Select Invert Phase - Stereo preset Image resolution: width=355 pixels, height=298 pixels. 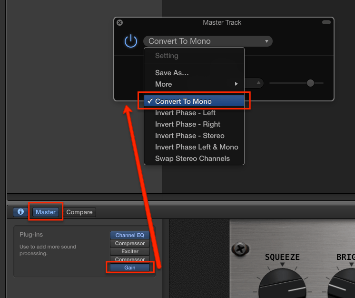coord(194,136)
